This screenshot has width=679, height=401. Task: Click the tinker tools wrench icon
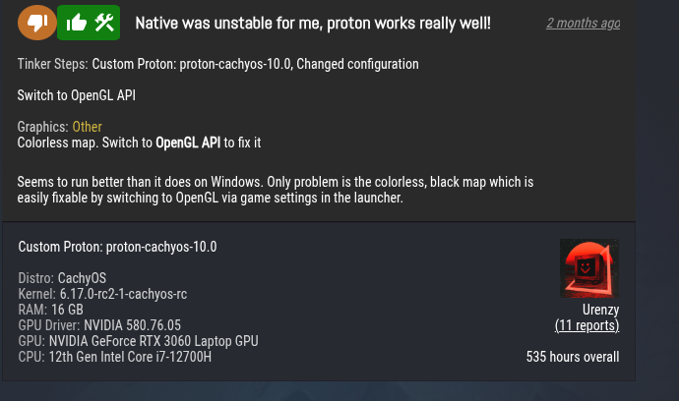tap(105, 22)
